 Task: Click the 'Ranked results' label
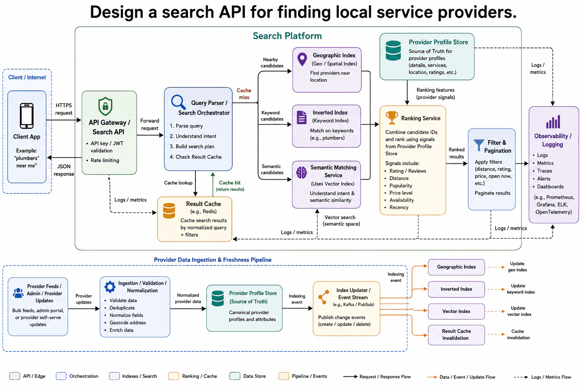point(457,153)
